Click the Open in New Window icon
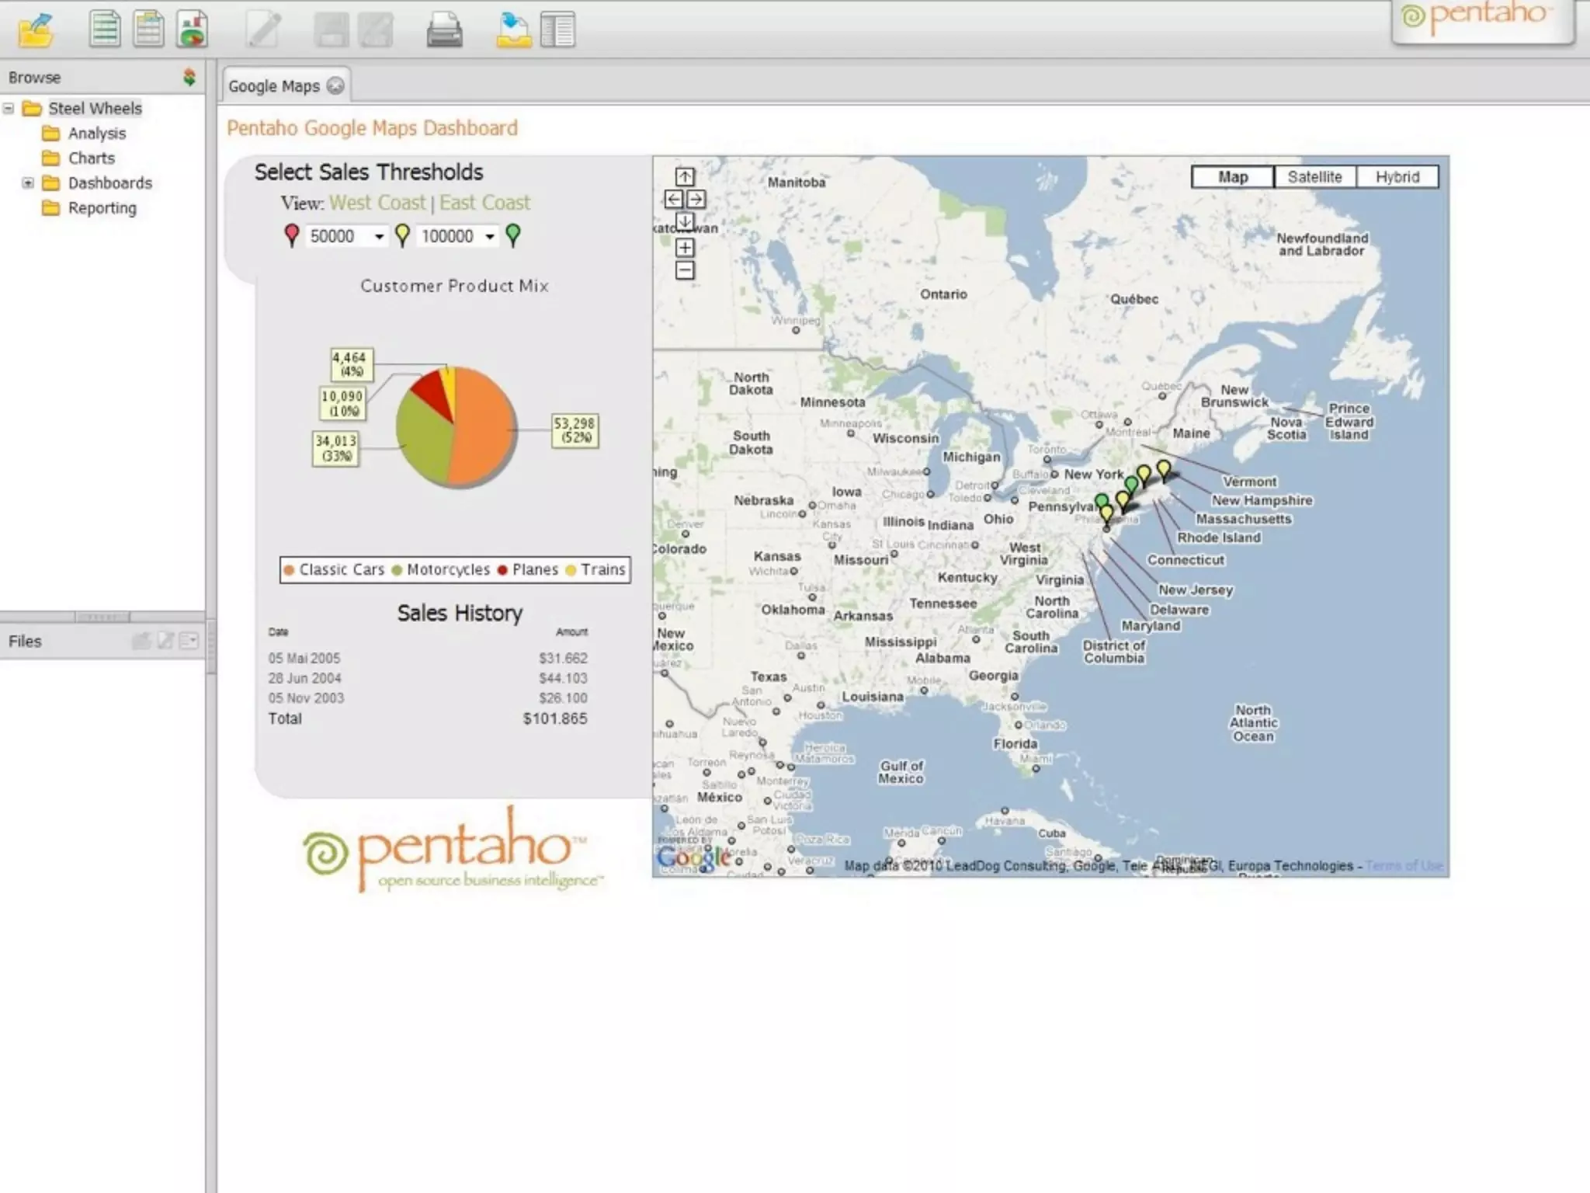1590x1193 pixels. 513,30
